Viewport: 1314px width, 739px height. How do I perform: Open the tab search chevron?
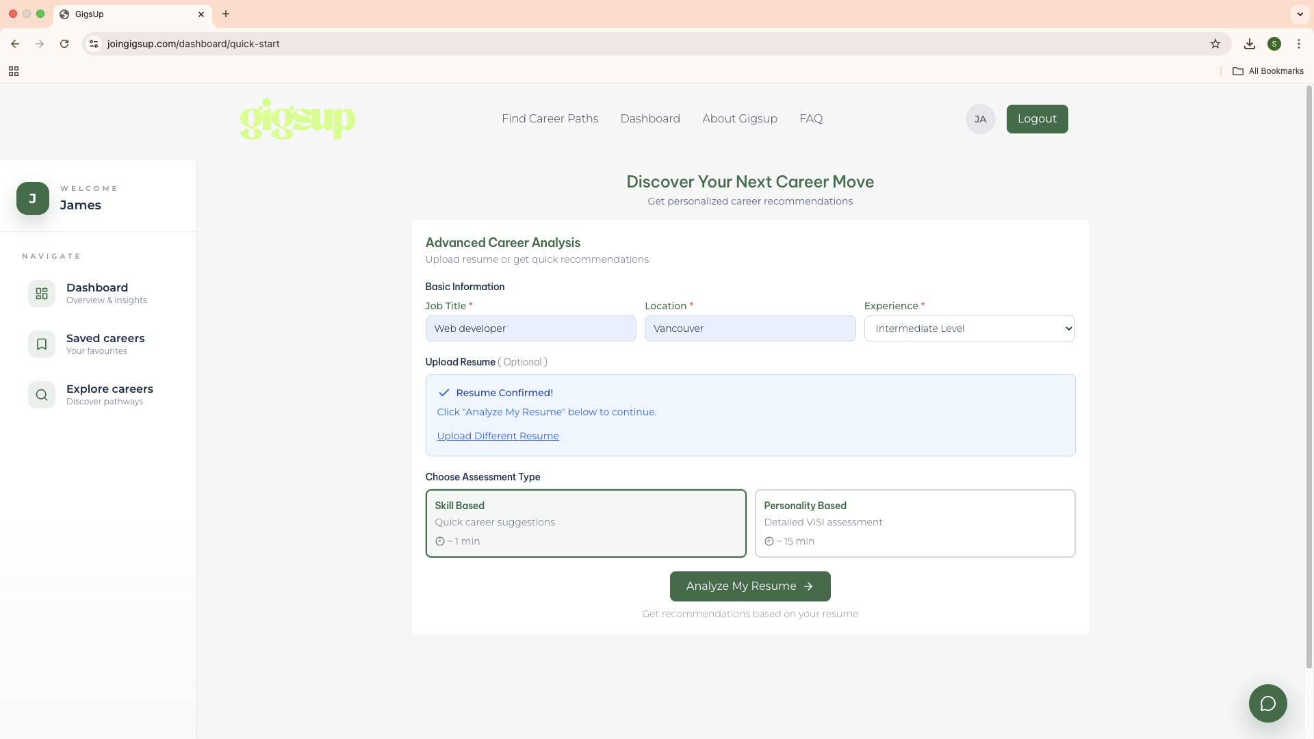[x=1300, y=14]
